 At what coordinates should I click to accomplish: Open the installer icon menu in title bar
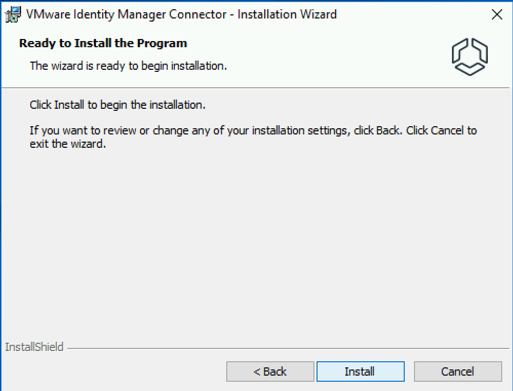coord(13,15)
